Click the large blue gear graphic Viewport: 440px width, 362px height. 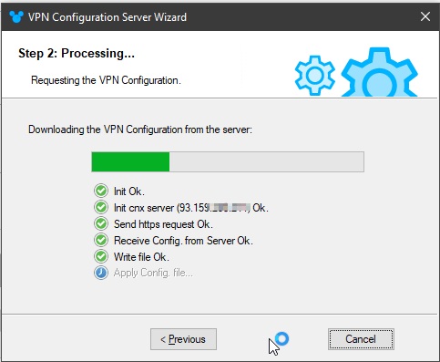tap(380, 72)
